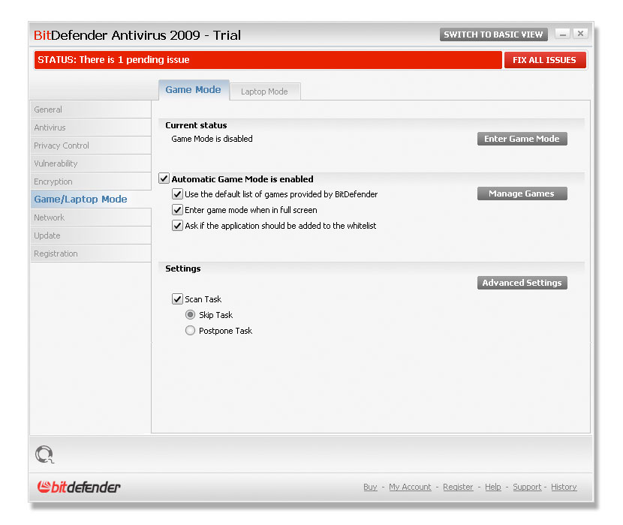Open the Antivirus section

tap(50, 127)
